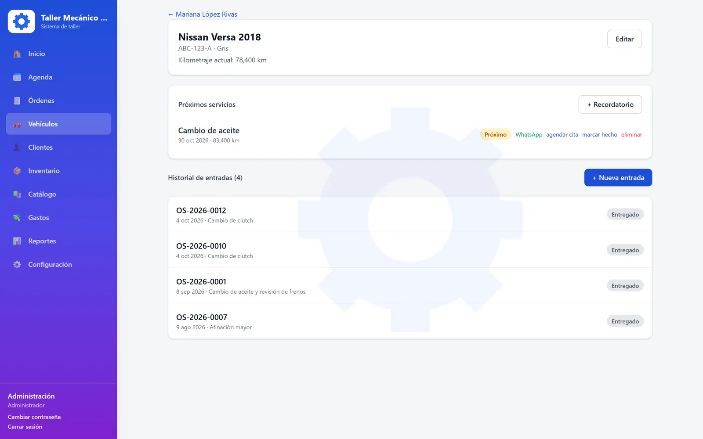The image size is (703, 439).
Task: Click the car icon beside Vehículos
Action: pyautogui.click(x=17, y=124)
